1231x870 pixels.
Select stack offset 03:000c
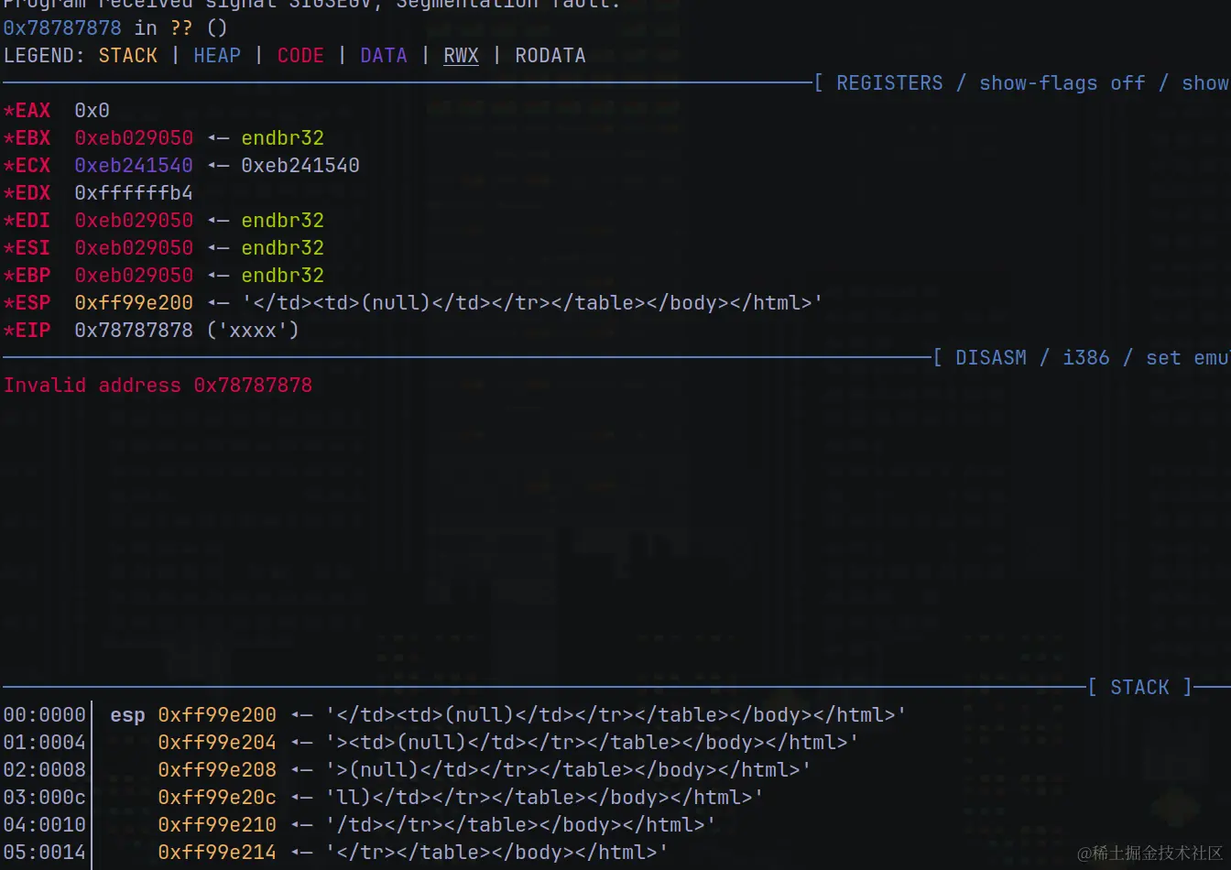(44, 798)
